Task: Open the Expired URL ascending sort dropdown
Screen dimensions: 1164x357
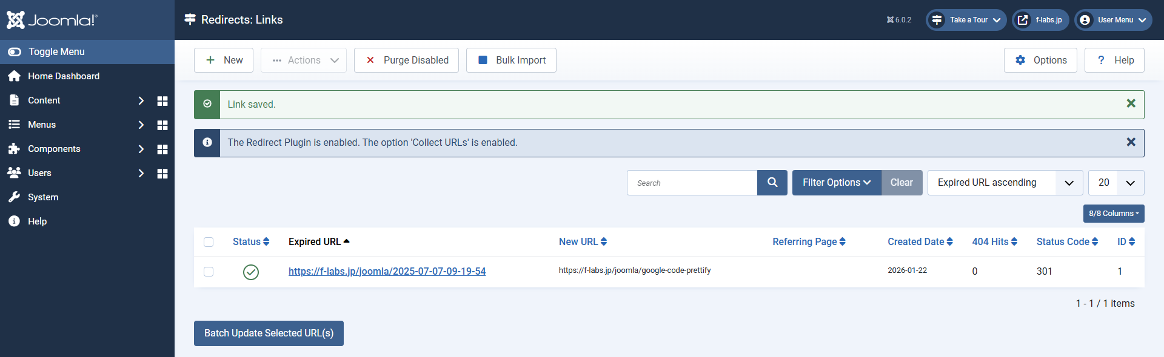Action: pos(1005,183)
